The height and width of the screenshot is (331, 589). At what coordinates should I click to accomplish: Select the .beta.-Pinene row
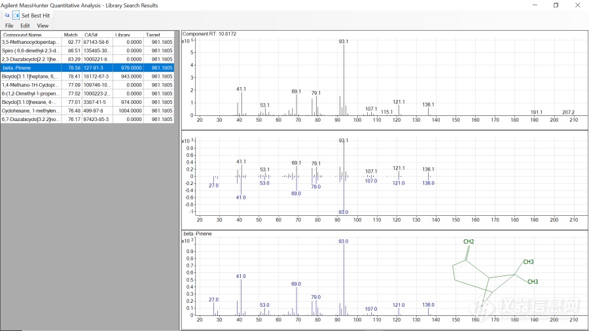point(87,68)
